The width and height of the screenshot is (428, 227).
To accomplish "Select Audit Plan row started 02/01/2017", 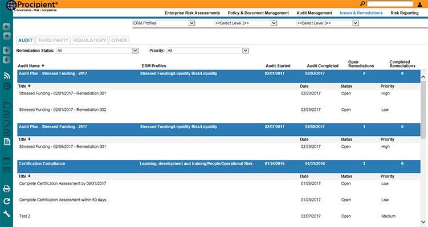I will pos(219,76).
